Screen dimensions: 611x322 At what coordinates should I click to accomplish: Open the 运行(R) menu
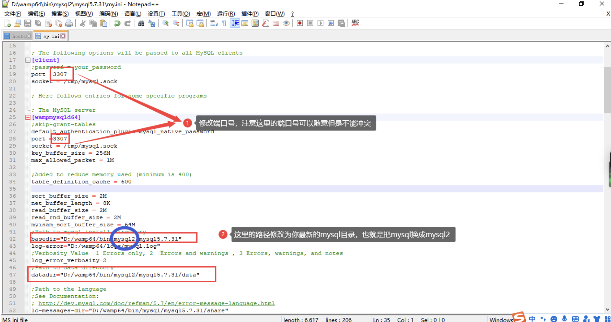[226, 14]
